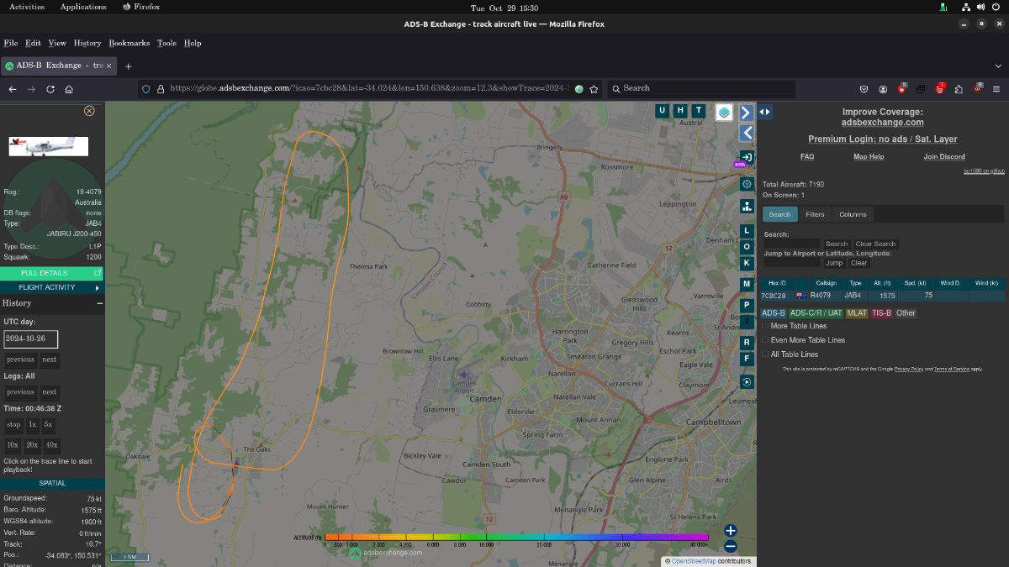Open the Map Help link
This screenshot has width=1009, height=567.
tap(869, 157)
